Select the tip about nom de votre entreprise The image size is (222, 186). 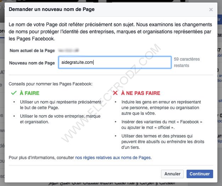click(60, 119)
